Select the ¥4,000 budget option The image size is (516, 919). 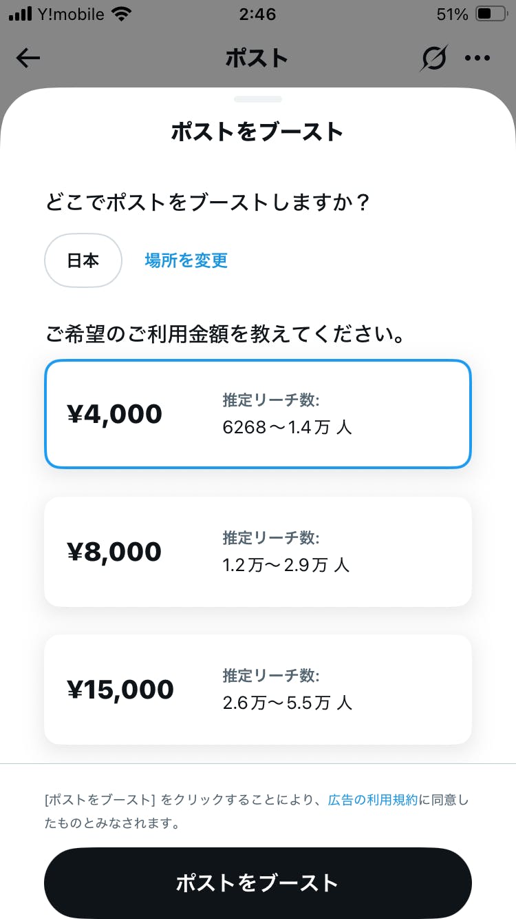[258, 414]
